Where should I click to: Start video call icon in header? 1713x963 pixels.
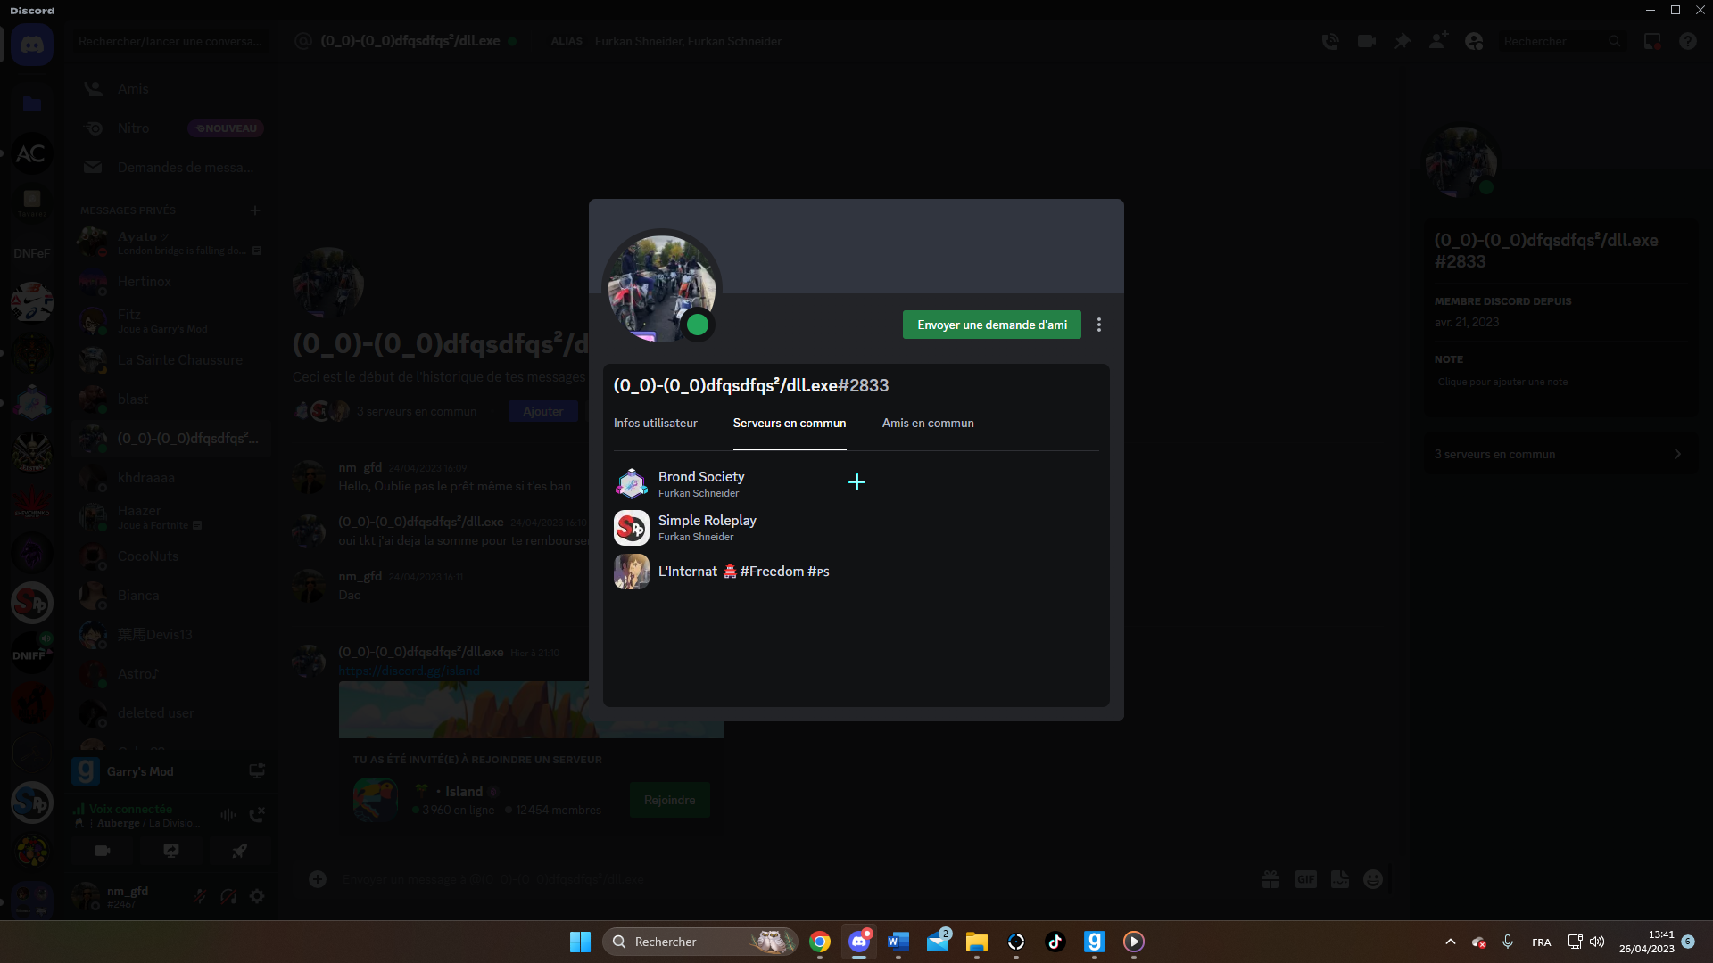point(1366,41)
